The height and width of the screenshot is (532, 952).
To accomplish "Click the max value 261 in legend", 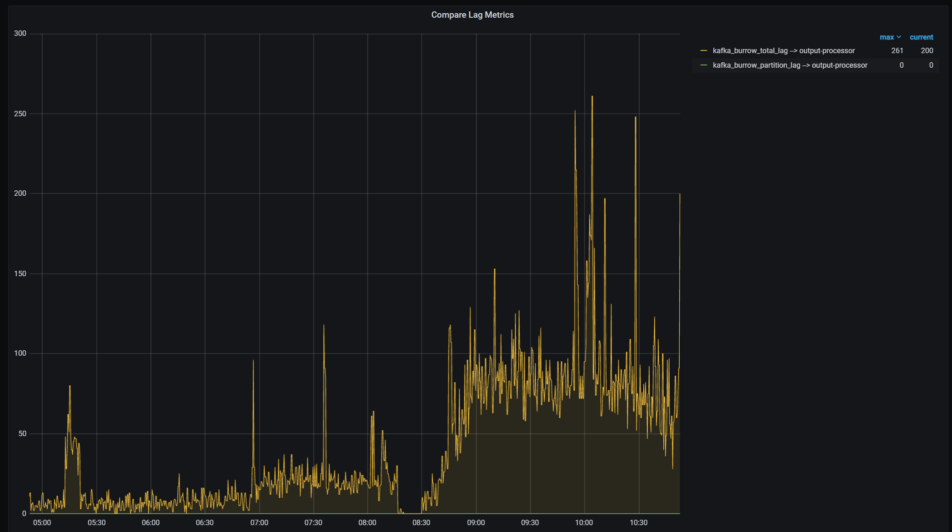I will point(897,51).
